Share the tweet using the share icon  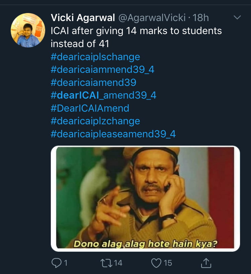click(206, 263)
